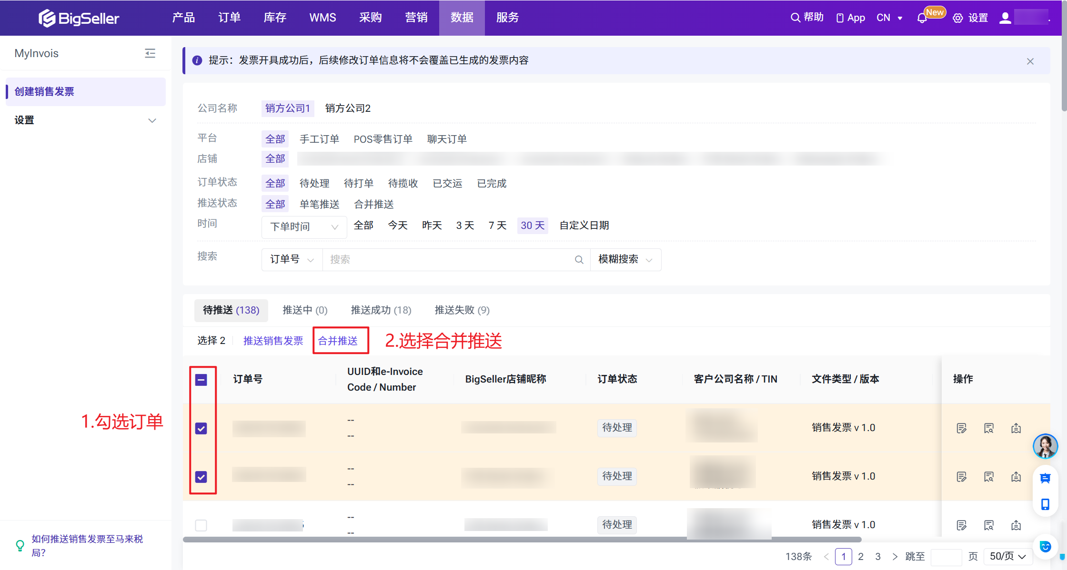
Task: Open the notification bell
Action: pyautogui.click(x=922, y=18)
